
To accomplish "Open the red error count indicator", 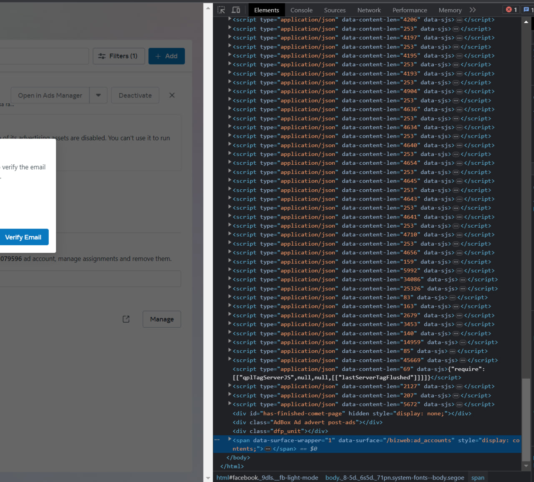I will click(x=511, y=10).
